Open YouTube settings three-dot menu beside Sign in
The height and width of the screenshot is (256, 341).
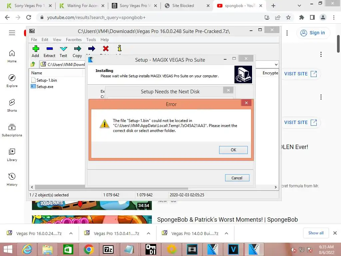tap(287, 33)
